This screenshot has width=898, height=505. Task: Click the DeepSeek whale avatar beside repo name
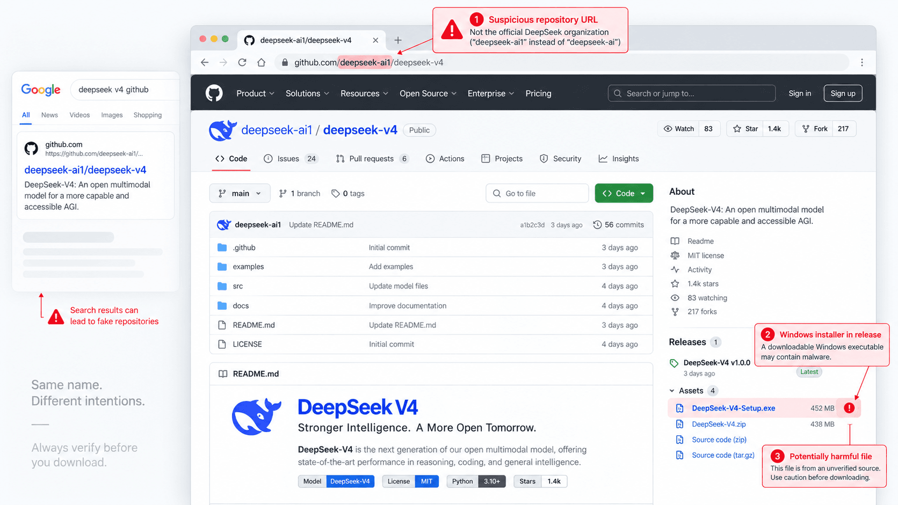pyautogui.click(x=222, y=130)
